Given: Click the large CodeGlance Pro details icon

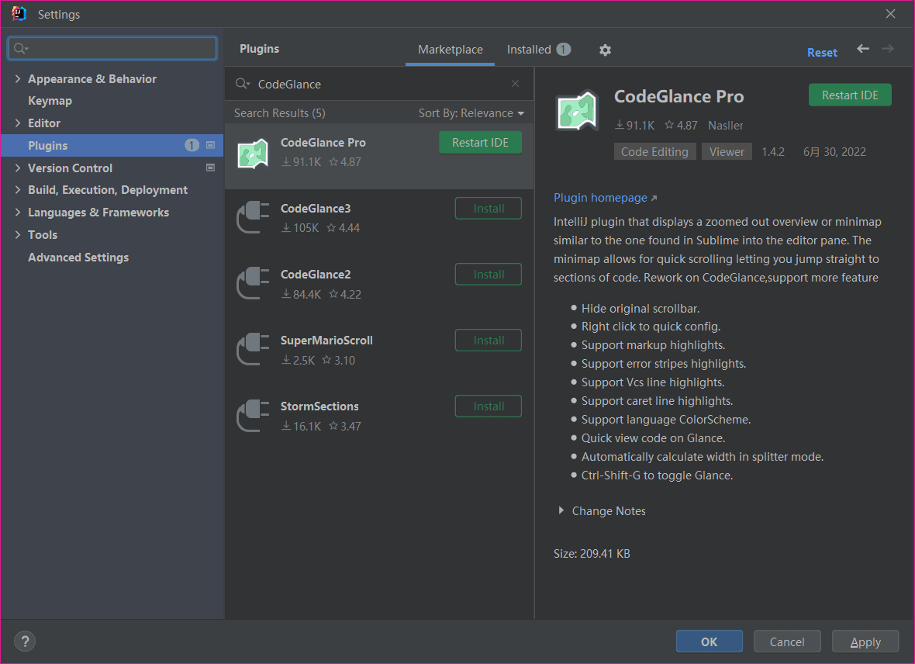Looking at the screenshot, I should click(x=577, y=110).
